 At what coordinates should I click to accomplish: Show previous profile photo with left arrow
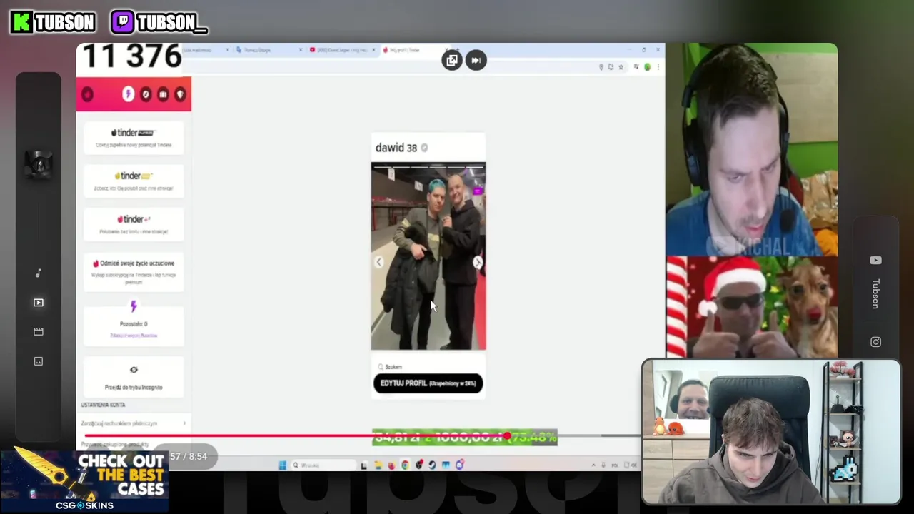pyautogui.click(x=378, y=263)
